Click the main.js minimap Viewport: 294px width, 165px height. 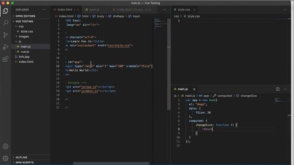pyautogui.click(x=280, y=100)
